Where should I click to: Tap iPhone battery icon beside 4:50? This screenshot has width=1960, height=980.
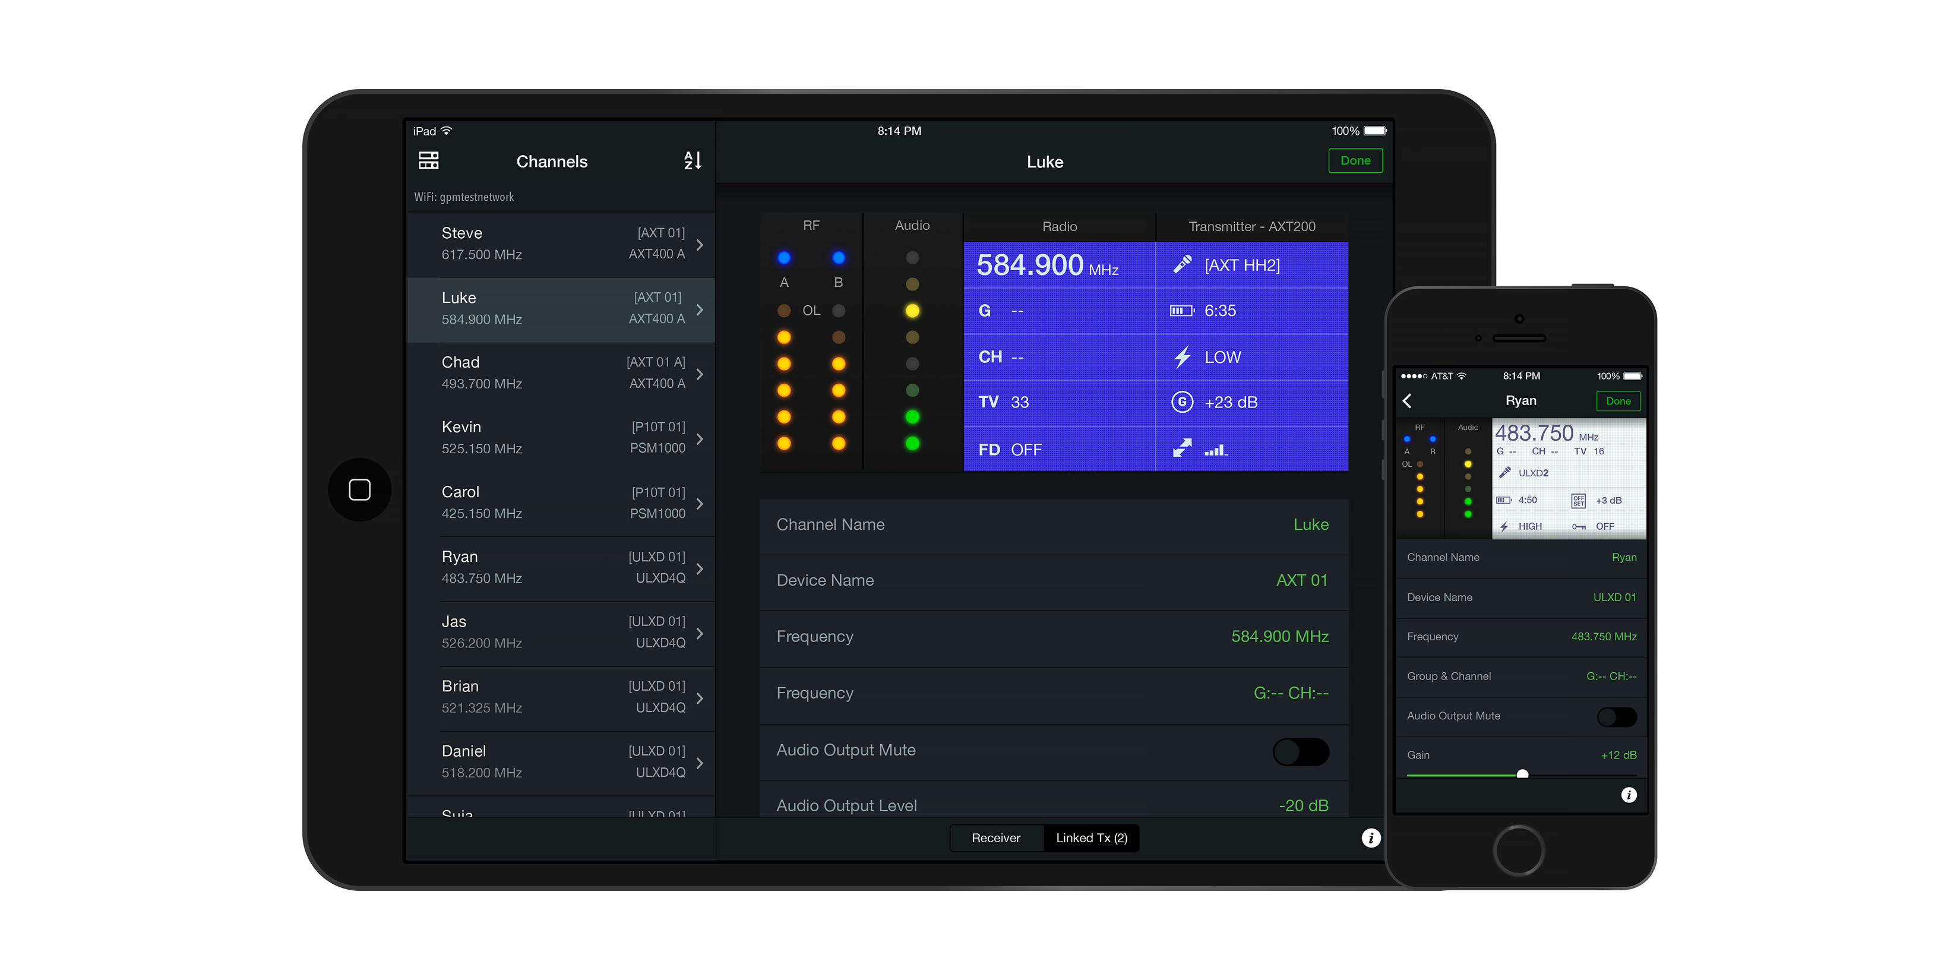[1503, 500]
